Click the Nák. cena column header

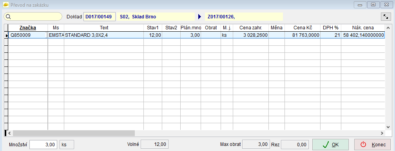coord(363,28)
